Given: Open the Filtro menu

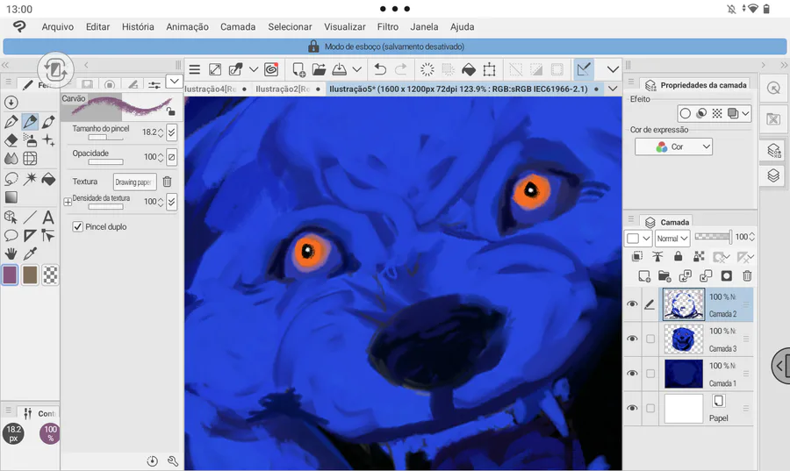Looking at the screenshot, I should click(x=387, y=26).
